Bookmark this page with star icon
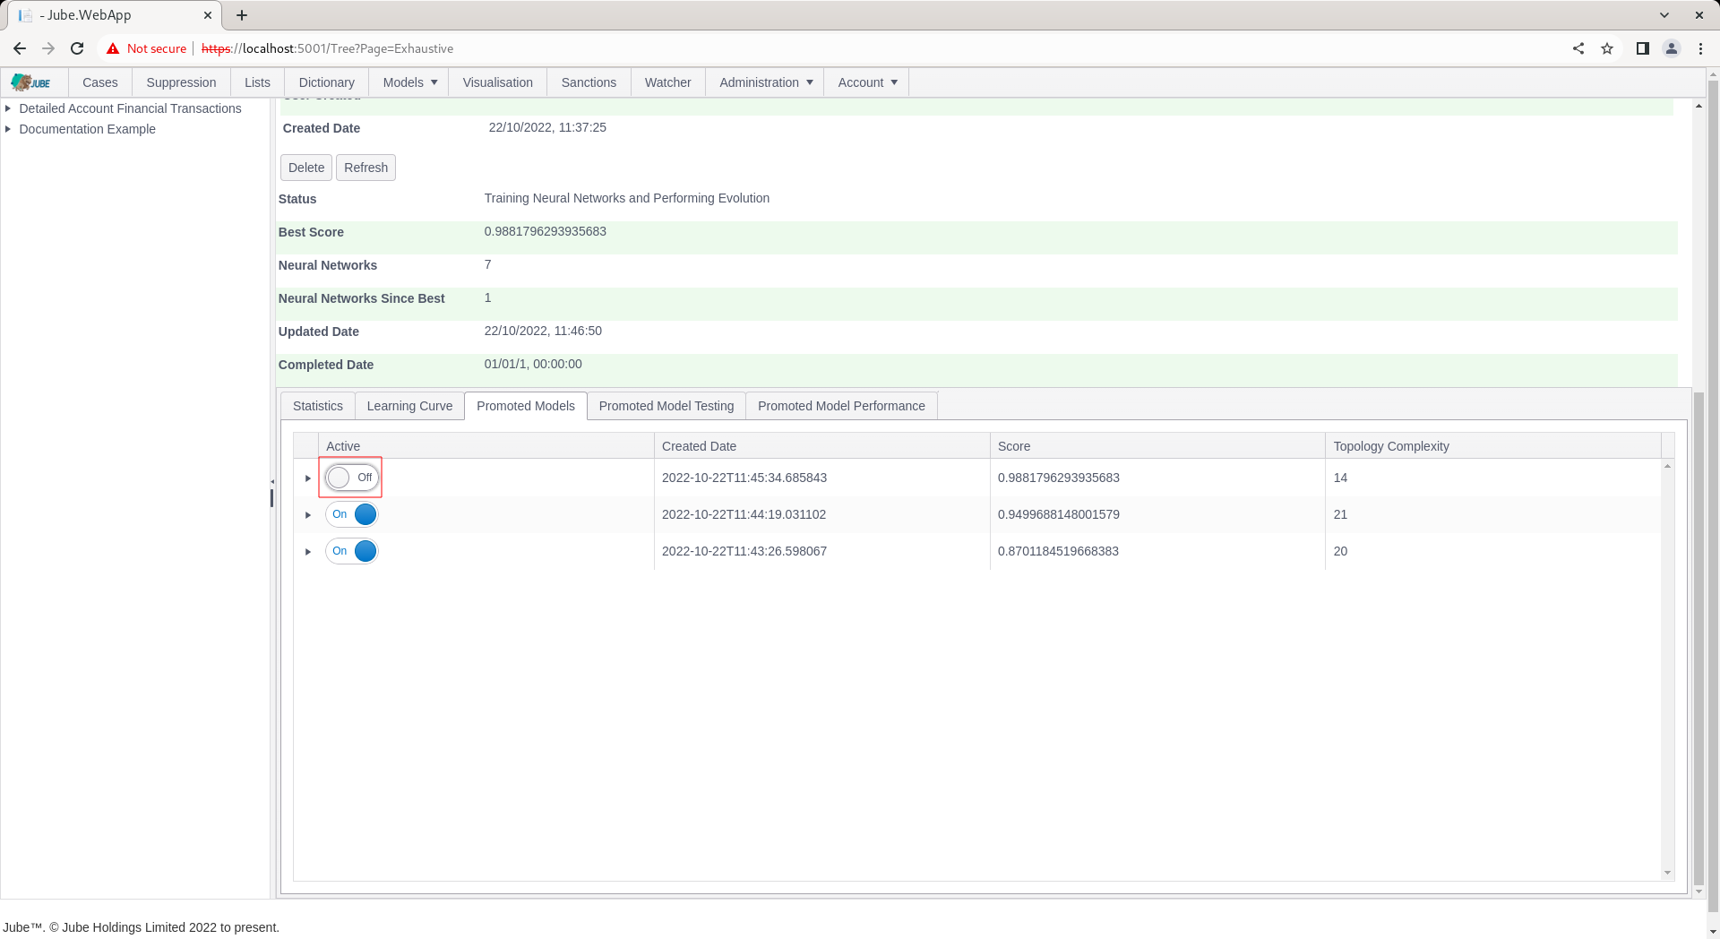 click(x=1607, y=48)
